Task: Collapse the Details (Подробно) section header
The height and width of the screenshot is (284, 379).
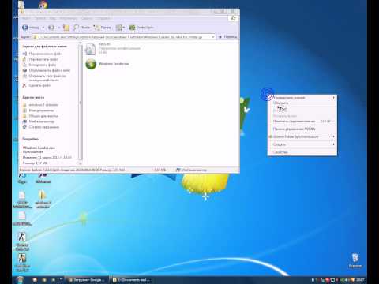Action: [x=31, y=139]
